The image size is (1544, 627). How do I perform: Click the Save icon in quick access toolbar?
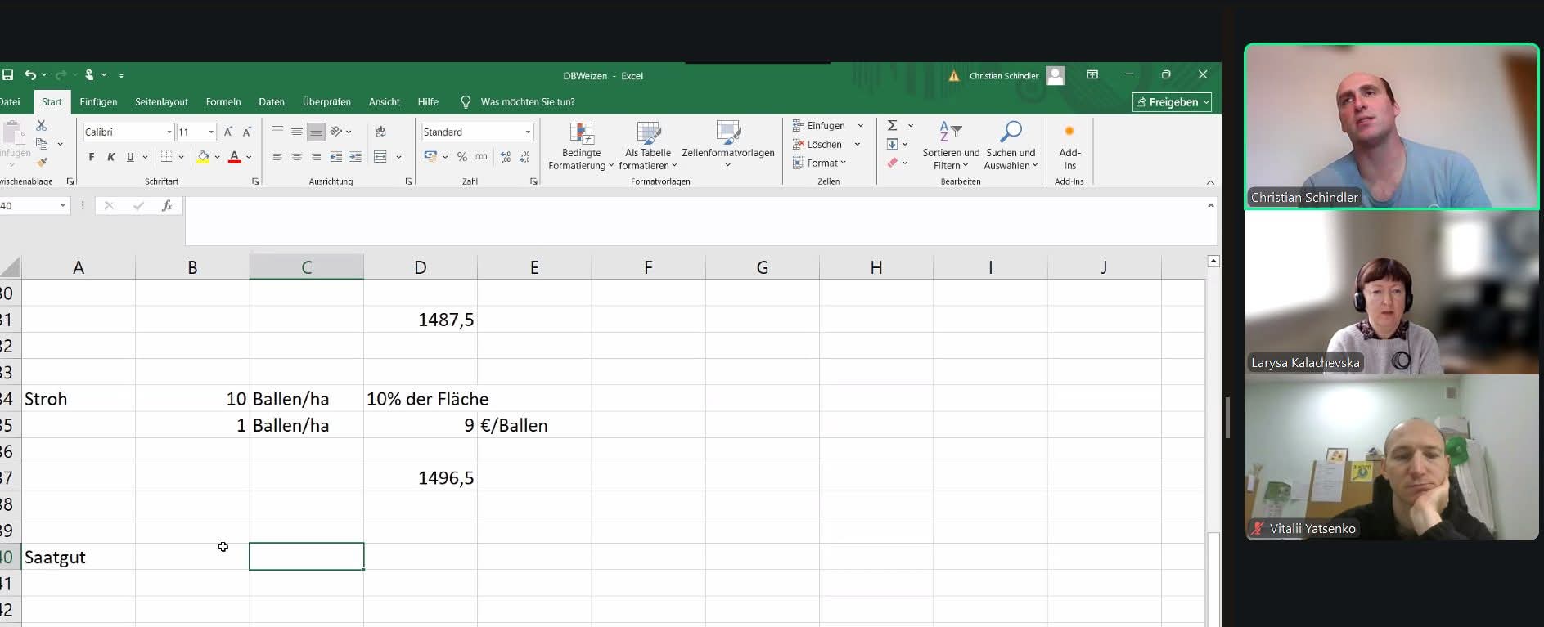pos(8,75)
